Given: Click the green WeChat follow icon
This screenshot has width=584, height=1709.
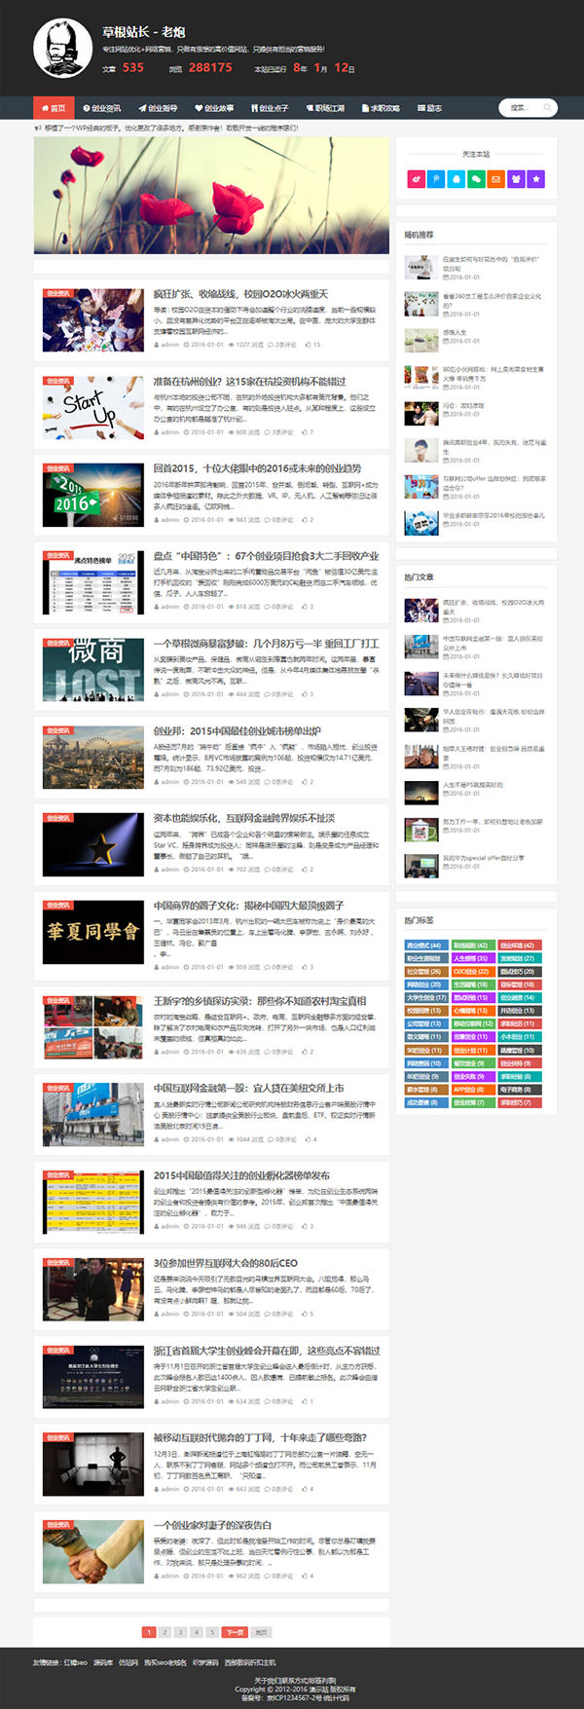Looking at the screenshot, I should (476, 179).
